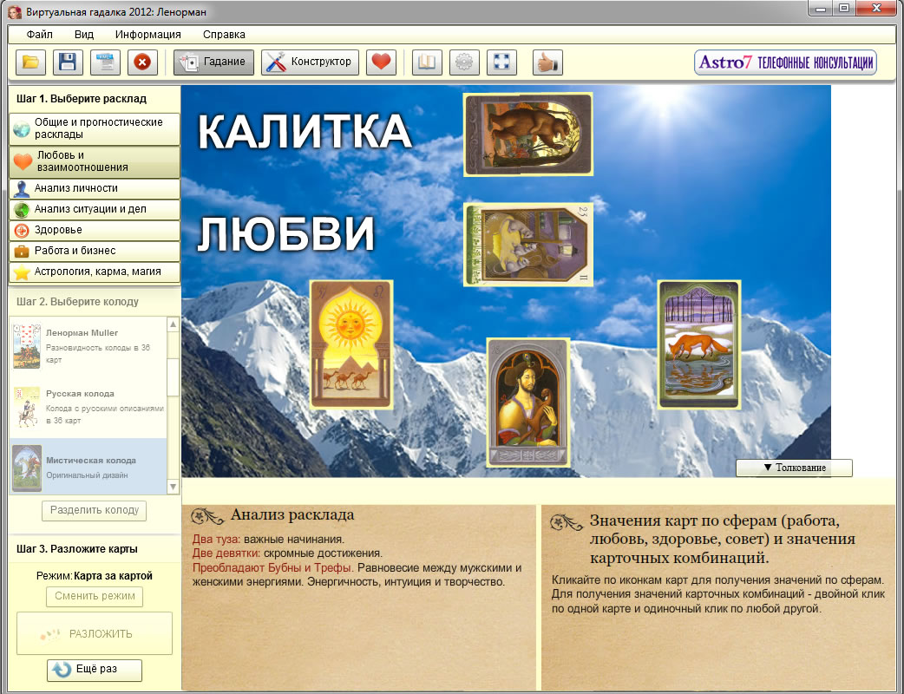
Task: Open the book reference icon
Action: pyautogui.click(x=427, y=62)
